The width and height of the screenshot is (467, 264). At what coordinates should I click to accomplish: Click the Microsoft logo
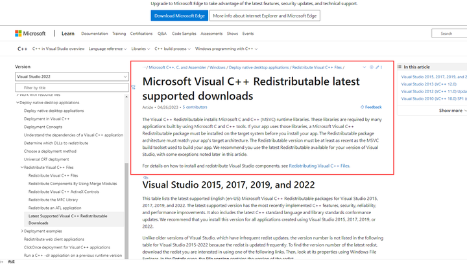(x=30, y=34)
